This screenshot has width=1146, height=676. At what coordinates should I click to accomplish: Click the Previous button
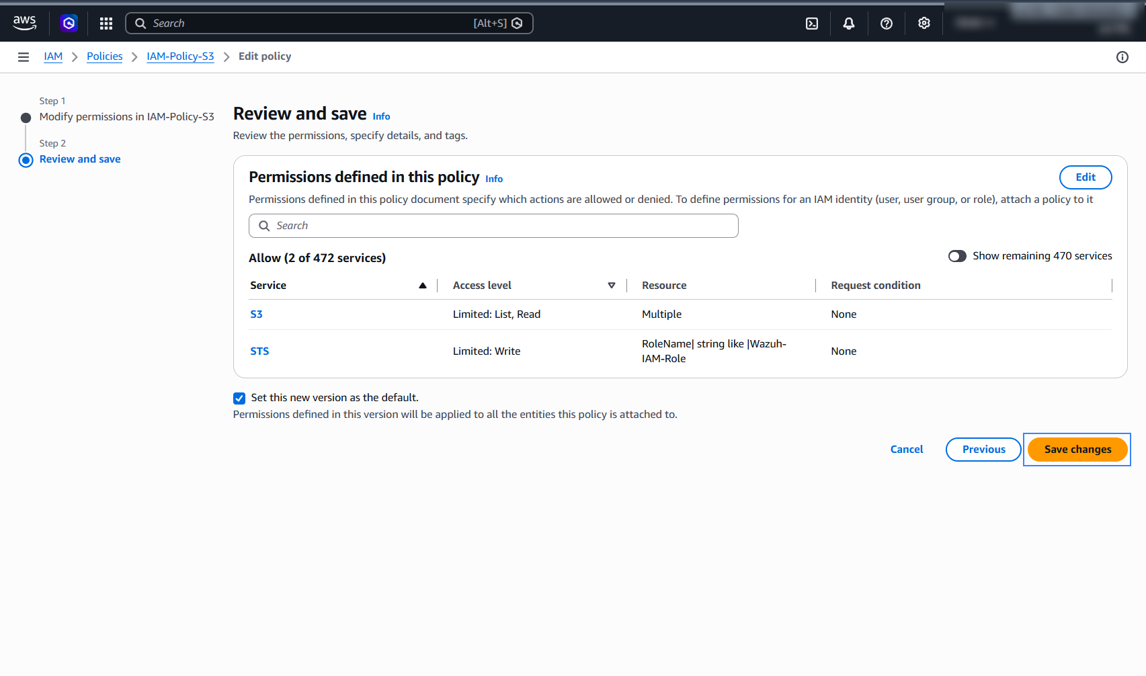point(983,450)
